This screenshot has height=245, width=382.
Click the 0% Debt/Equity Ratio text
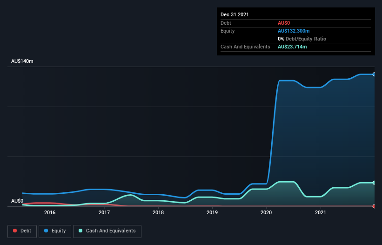click(x=302, y=39)
